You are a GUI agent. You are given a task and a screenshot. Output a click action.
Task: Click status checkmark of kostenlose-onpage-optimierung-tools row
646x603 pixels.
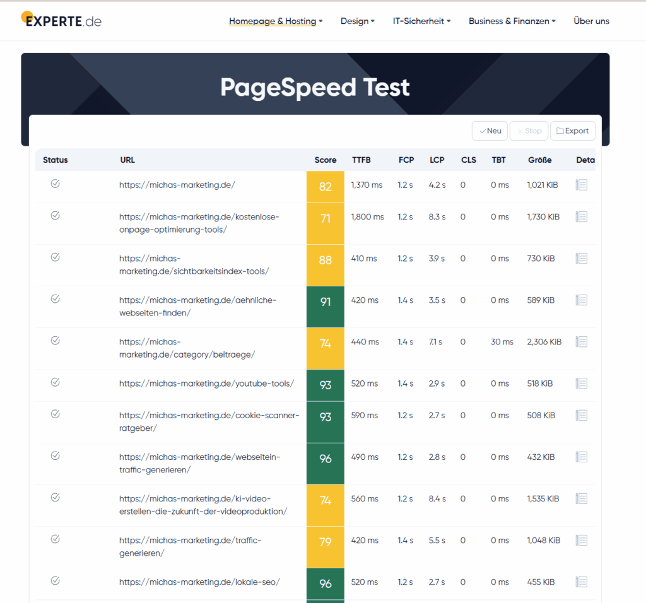(x=56, y=216)
